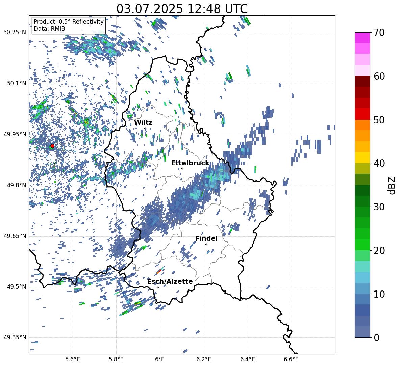
Task: Click the 10 colorbar tick label
Action: pyautogui.click(x=379, y=294)
